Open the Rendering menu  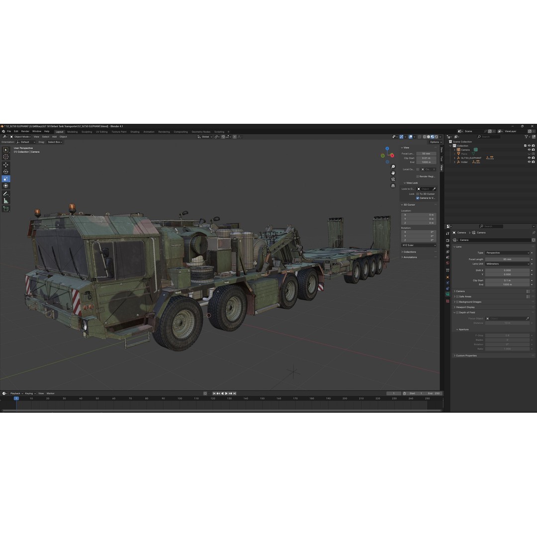164,132
